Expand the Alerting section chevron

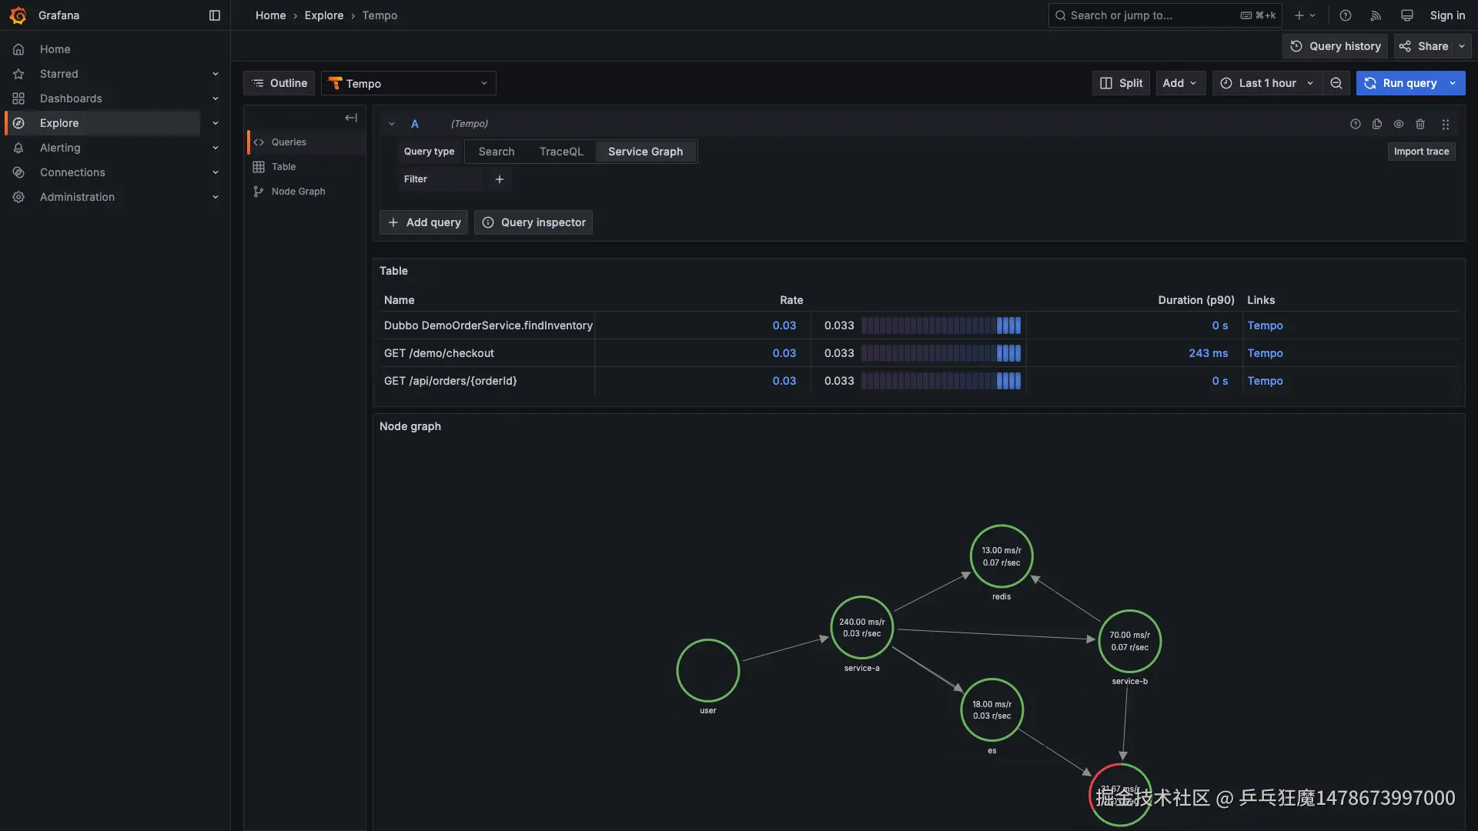click(x=216, y=148)
